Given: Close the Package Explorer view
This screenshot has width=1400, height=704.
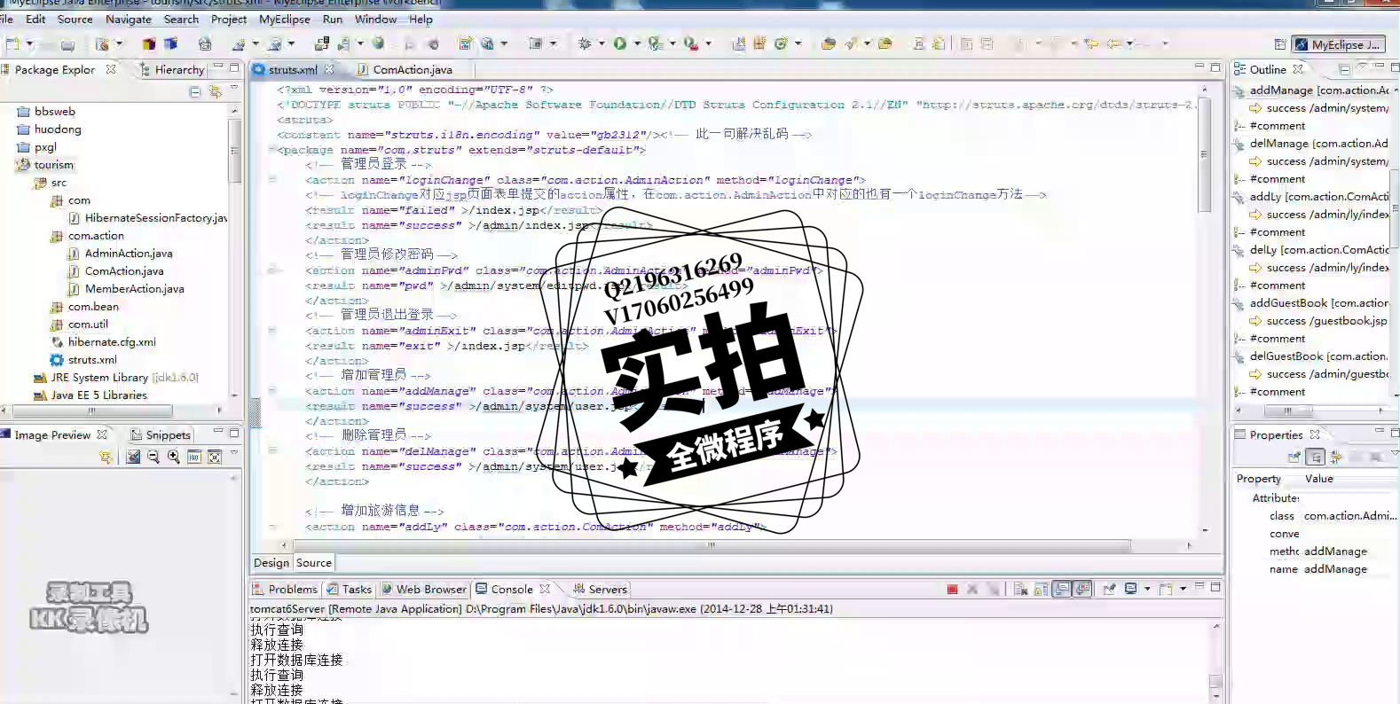Looking at the screenshot, I should pyautogui.click(x=111, y=69).
